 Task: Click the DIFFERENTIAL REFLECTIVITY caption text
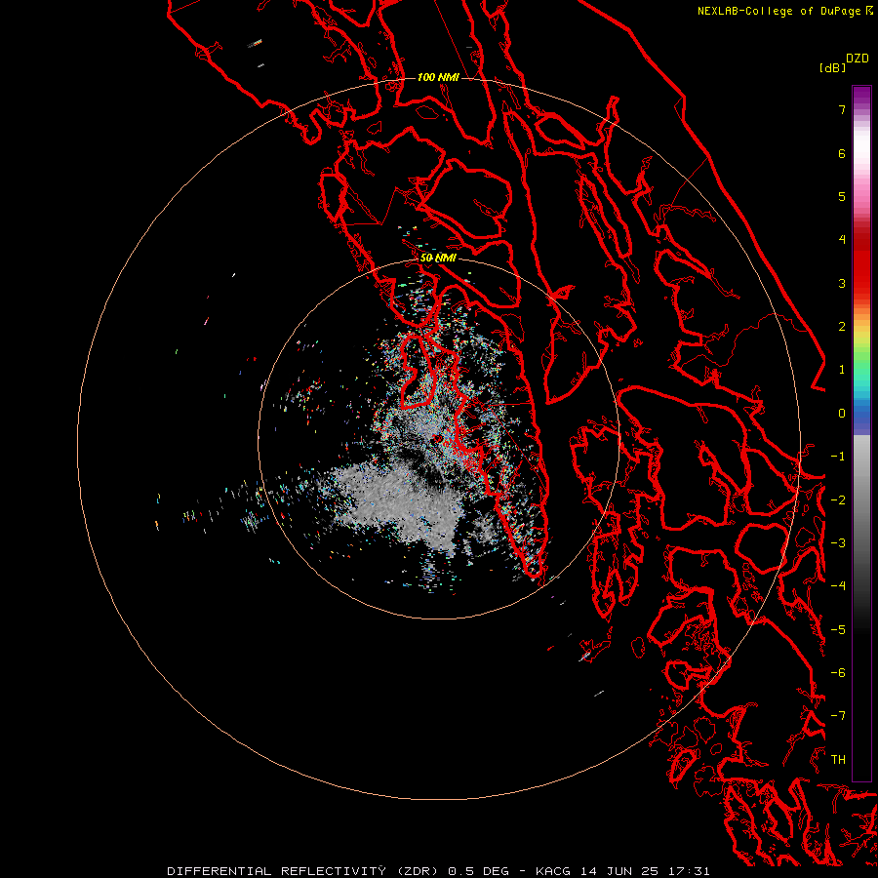click(277, 871)
